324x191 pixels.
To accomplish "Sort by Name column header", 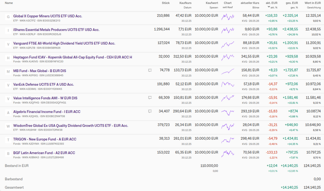I will coord(9,3).
